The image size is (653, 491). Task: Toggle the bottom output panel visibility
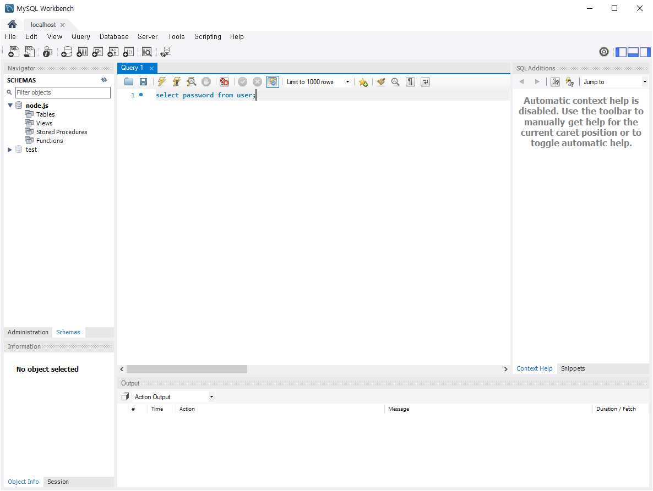click(633, 52)
